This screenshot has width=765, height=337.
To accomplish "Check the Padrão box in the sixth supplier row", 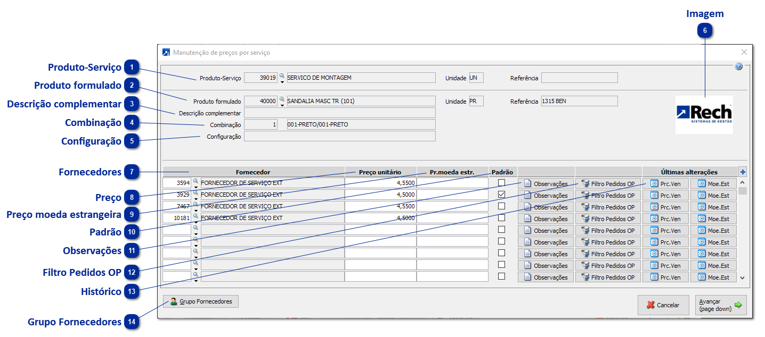I will pyautogui.click(x=501, y=241).
